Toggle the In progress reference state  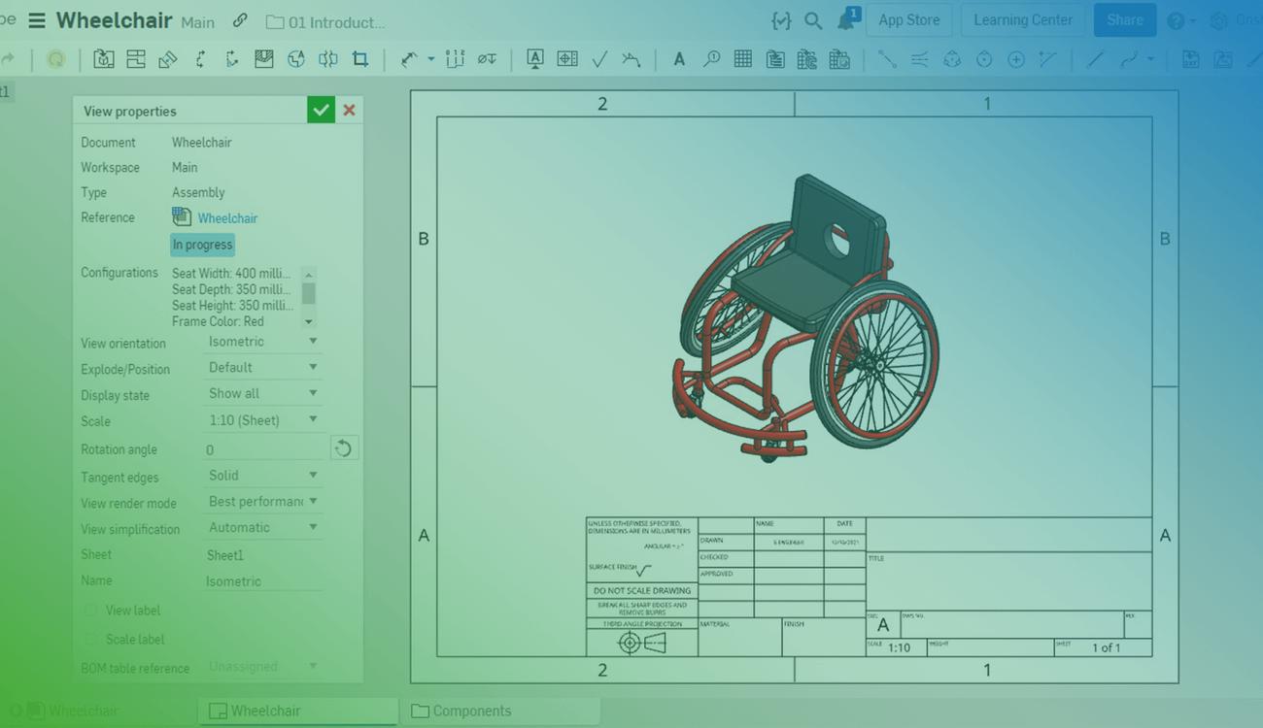[201, 244]
